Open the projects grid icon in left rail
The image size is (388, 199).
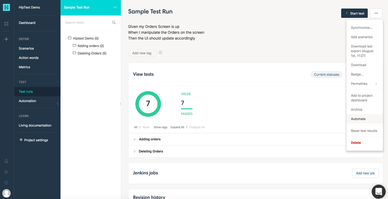[x=6, y=24]
